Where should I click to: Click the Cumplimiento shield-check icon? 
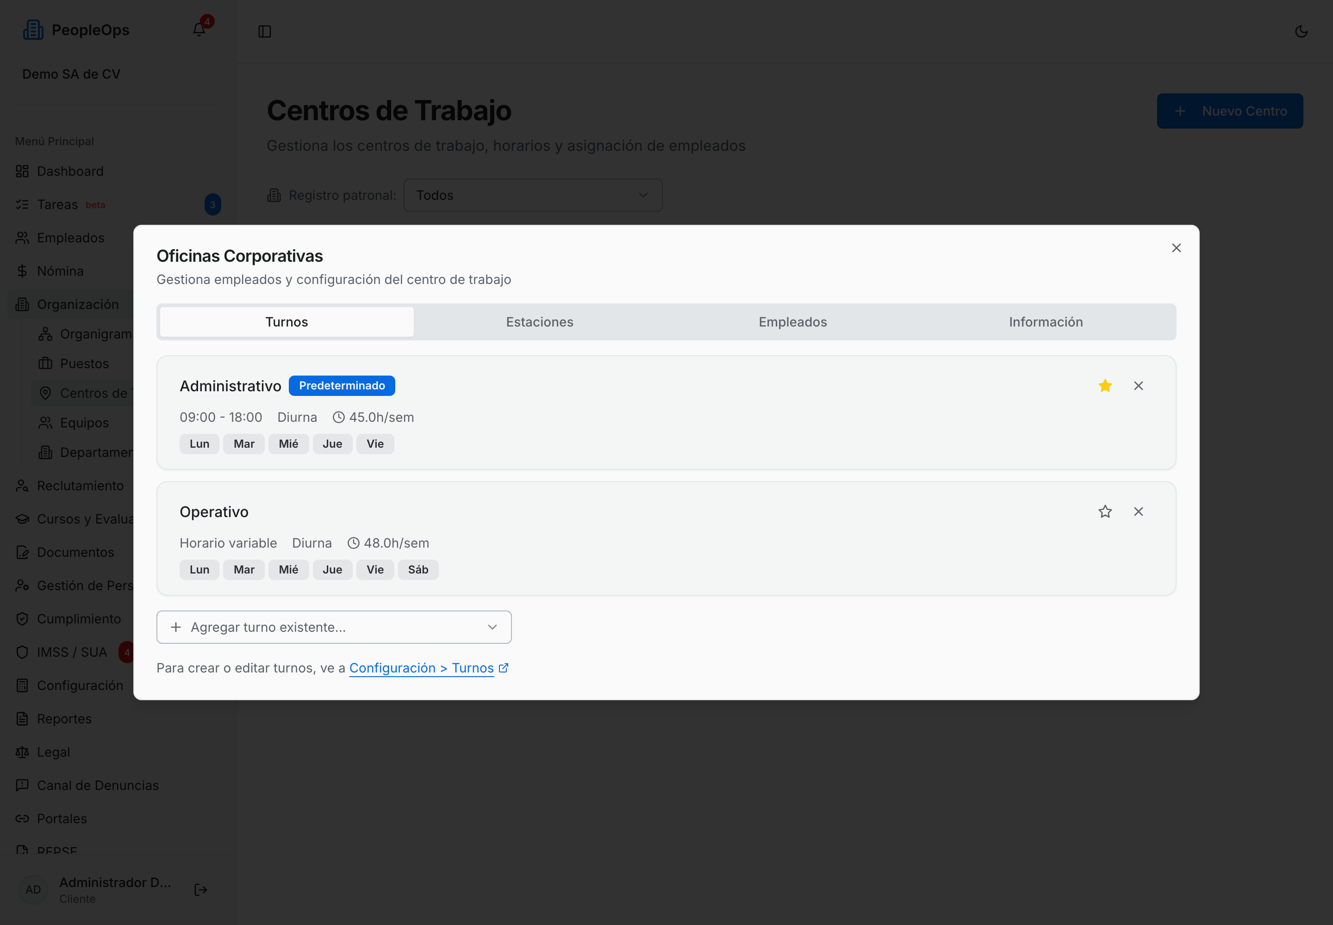point(22,620)
